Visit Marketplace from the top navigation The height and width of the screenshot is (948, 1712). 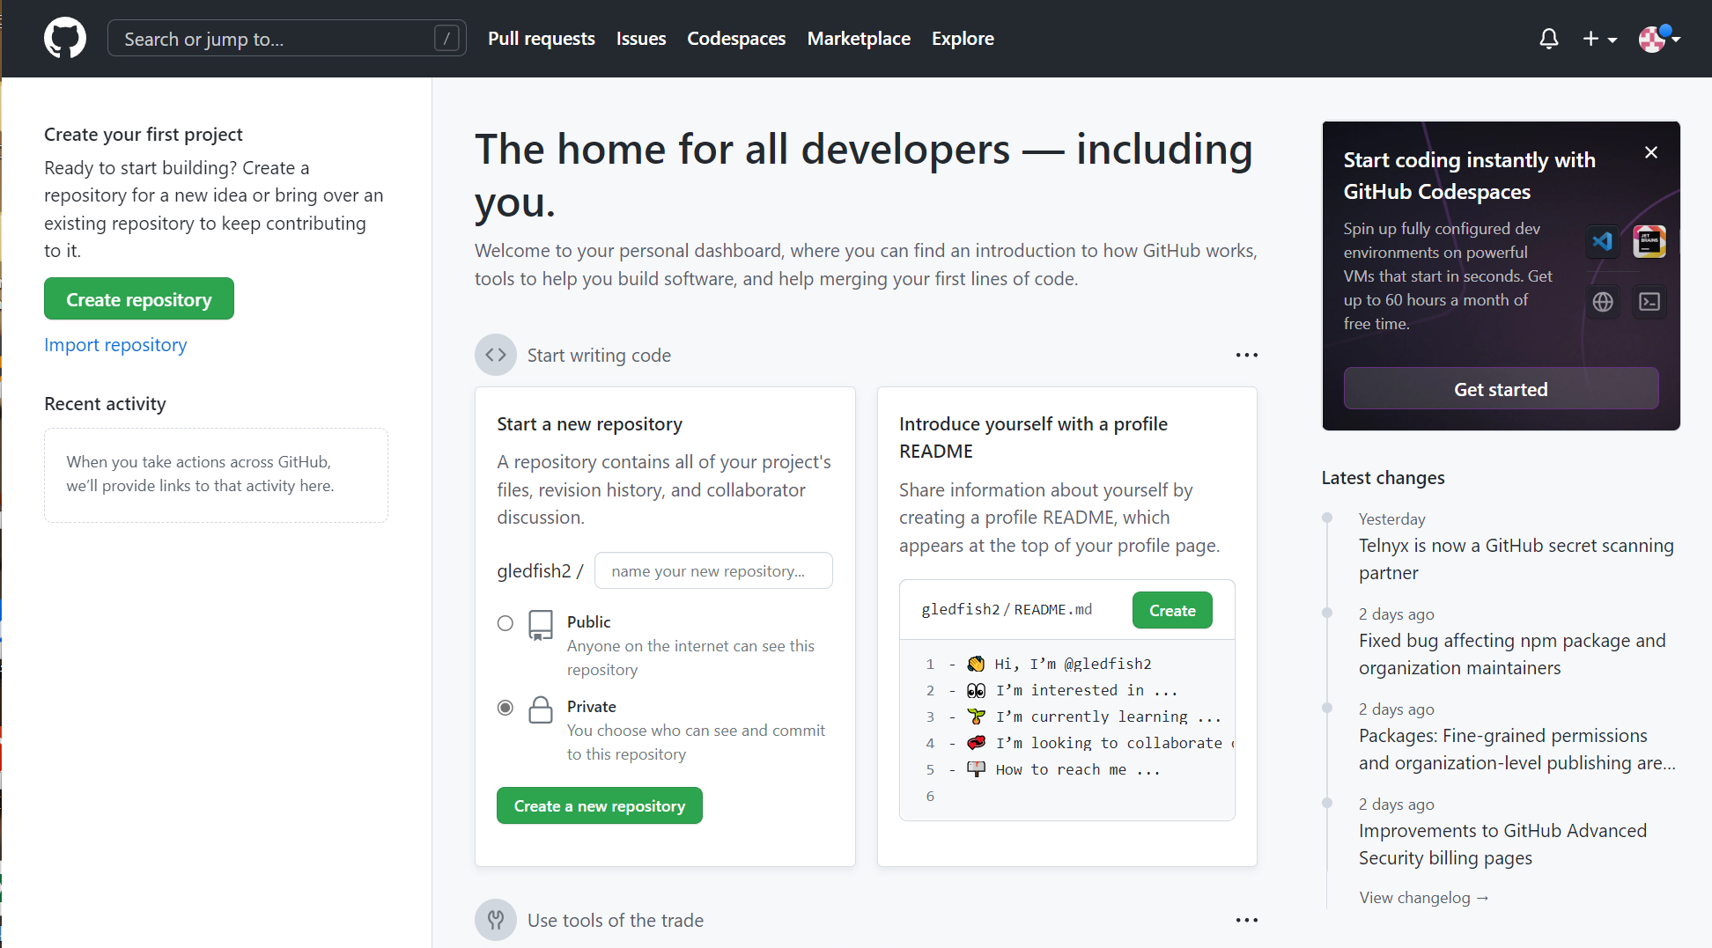[x=859, y=39]
